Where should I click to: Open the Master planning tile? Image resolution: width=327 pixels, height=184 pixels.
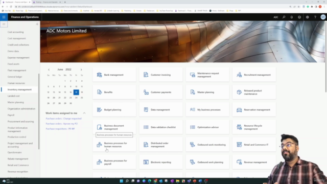[x=207, y=92]
